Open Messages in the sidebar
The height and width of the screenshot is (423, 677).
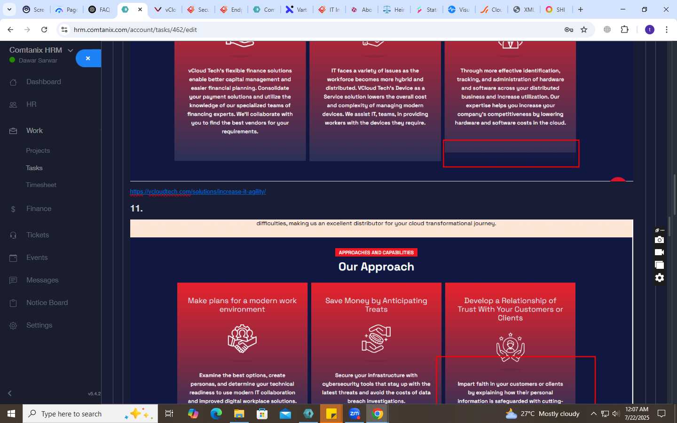(42, 280)
